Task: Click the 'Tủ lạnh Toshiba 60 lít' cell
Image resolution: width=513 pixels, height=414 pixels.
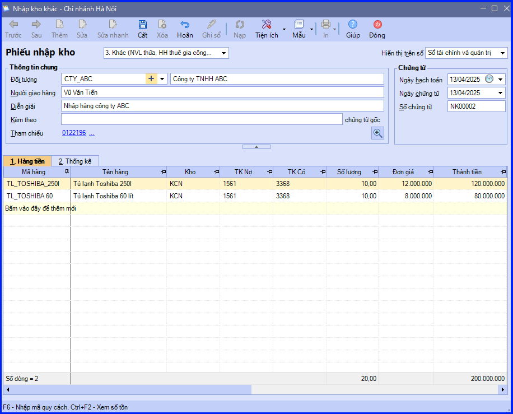Action: click(x=118, y=196)
